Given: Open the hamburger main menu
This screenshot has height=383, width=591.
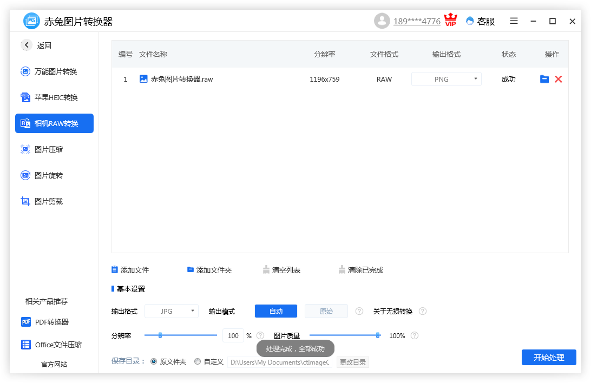Looking at the screenshot, I should coord(514,21).
